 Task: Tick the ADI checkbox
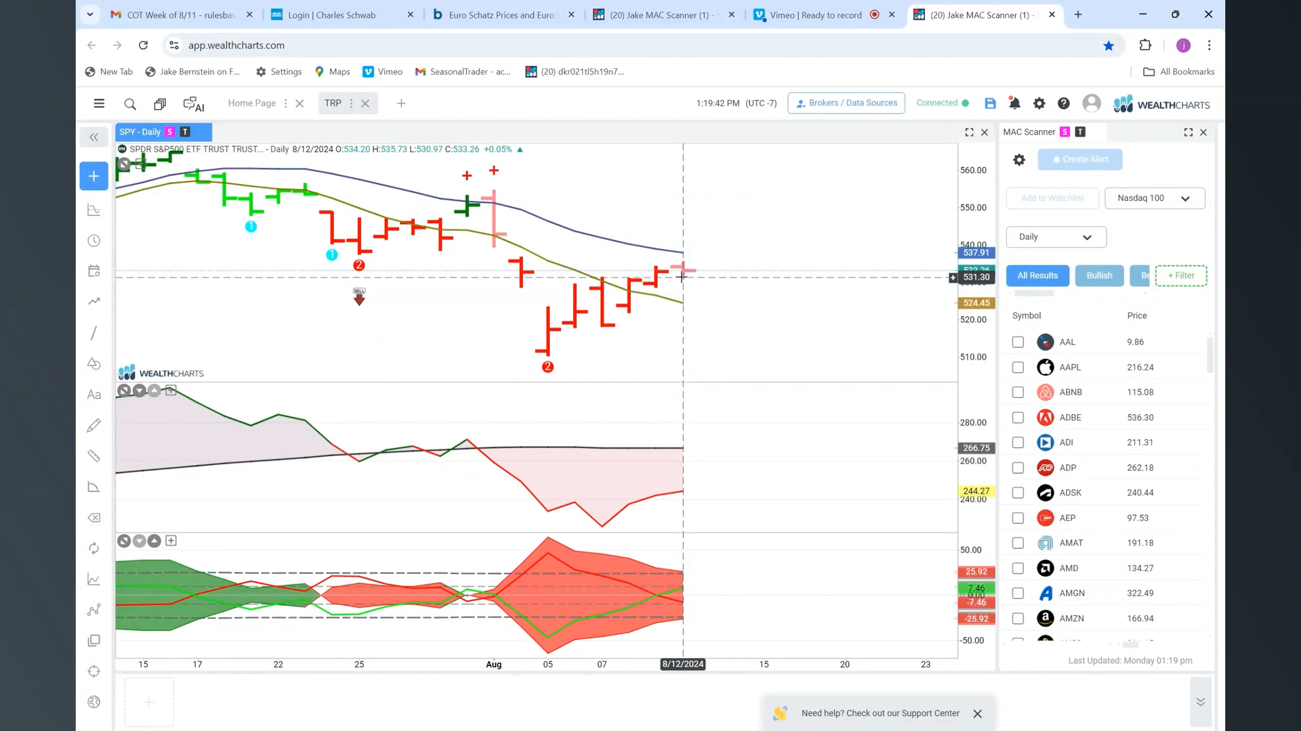pyautogui.click(x=1018, y=443)
